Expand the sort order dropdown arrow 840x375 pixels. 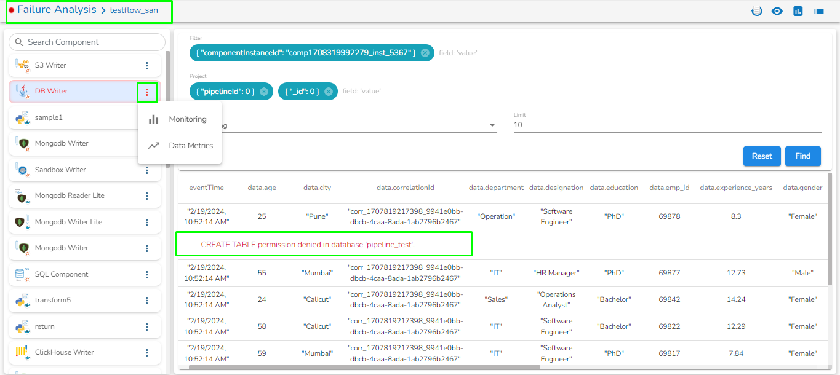point(492,125)
